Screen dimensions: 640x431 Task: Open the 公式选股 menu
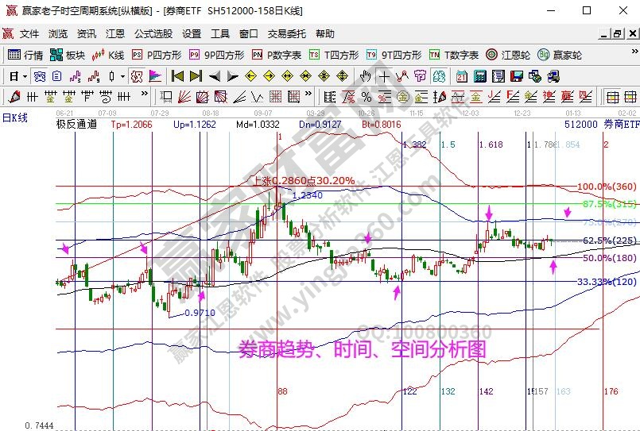[x=153, y=34]
